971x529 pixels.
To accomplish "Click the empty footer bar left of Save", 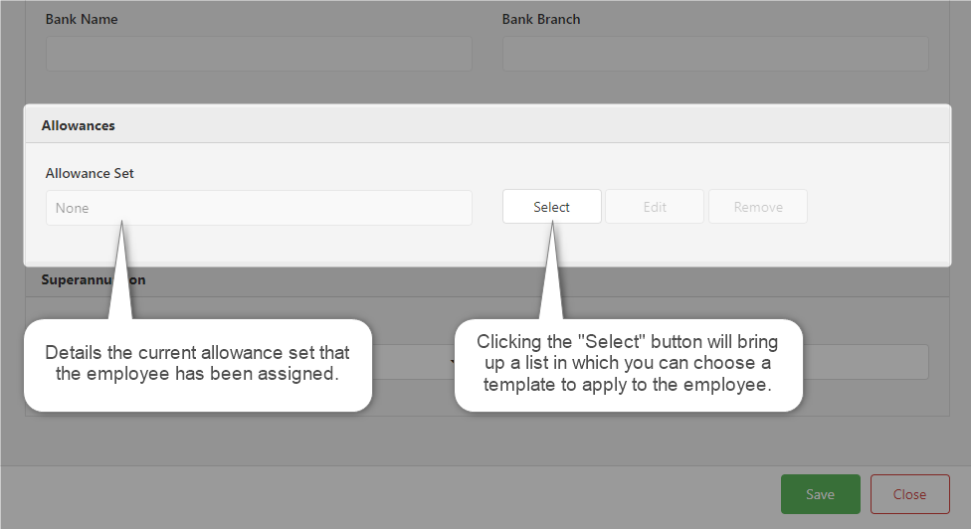I will 398,494.
